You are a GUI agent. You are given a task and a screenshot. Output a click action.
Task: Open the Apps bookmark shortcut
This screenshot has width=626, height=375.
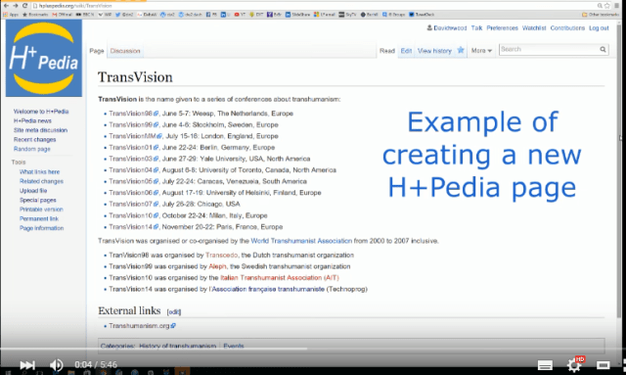tap(11, 15)
